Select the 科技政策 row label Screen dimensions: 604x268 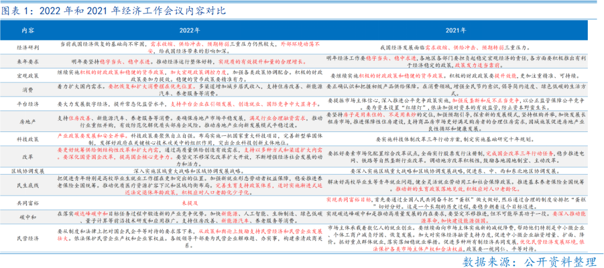tap(27, 138)
